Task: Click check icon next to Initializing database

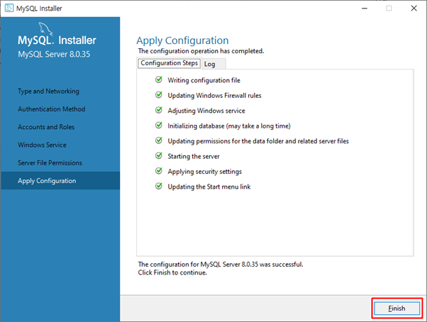Action: coord(159,126)
